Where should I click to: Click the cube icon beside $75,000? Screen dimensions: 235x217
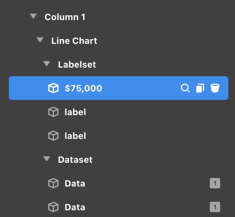pos(54,88)
